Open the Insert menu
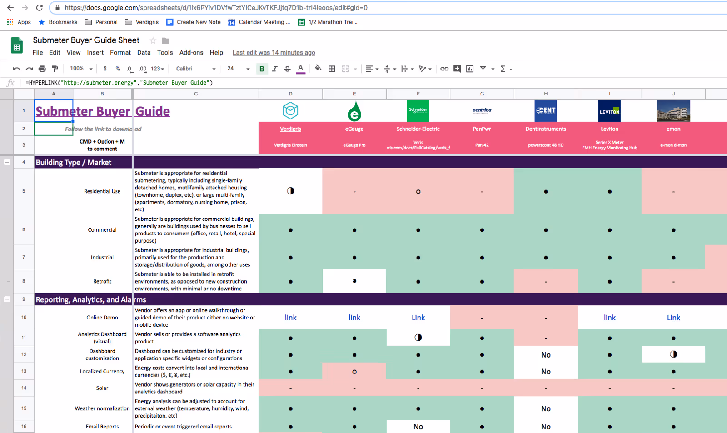This screenshot has width=727, height=433. (x=95, y=53)
